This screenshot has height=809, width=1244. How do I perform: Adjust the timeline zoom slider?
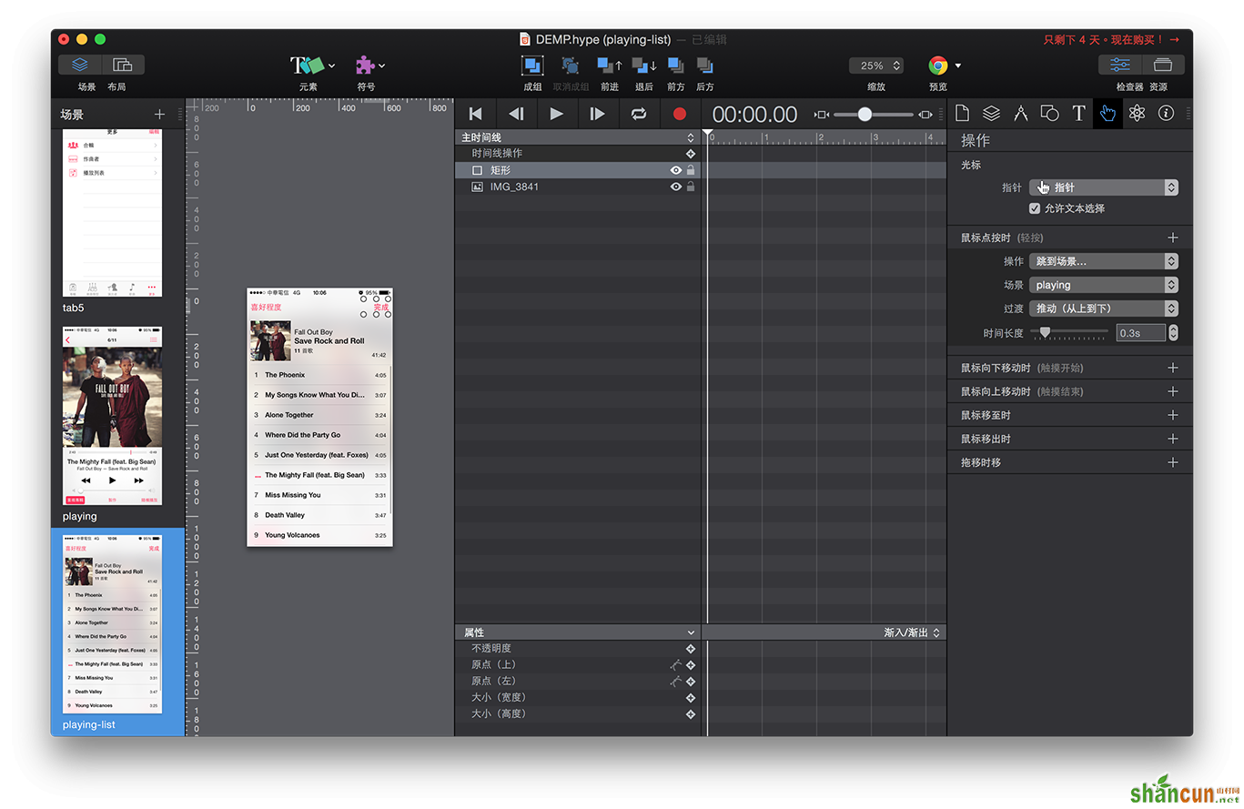[865, 115]
